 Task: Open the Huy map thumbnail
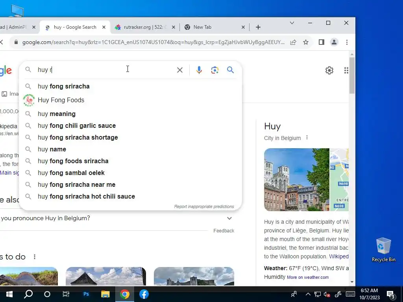point(339,179)
